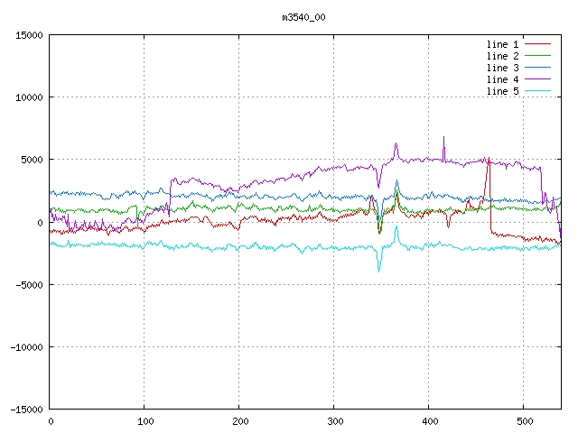The width and height of the screenshot is (578, 433).
Task: Select the 'line 5' legend label
Action: pos(502,91)
